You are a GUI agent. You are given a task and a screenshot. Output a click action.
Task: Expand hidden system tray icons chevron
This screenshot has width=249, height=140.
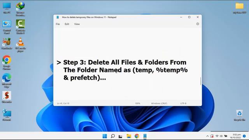207,136
